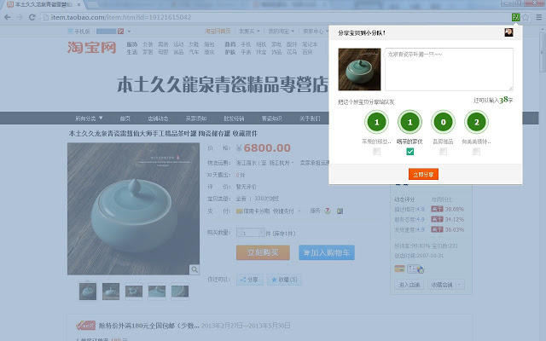546x341 pixels.
Task: Select the first product thumbnail below image
Action: click(x=88, y=292)
